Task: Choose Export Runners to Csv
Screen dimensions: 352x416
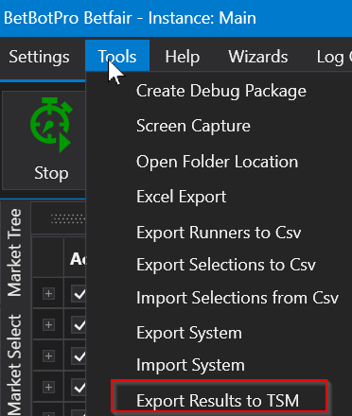Action: pos(219,233)
